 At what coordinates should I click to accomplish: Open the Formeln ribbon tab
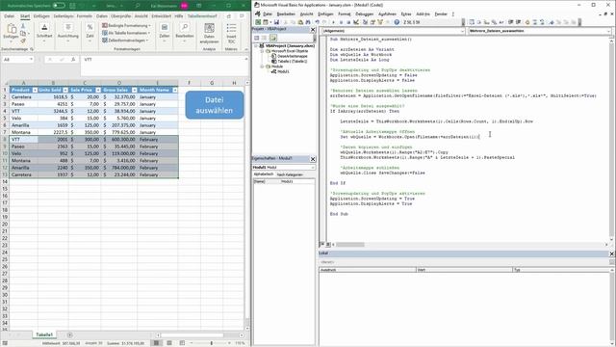[84, 16]
